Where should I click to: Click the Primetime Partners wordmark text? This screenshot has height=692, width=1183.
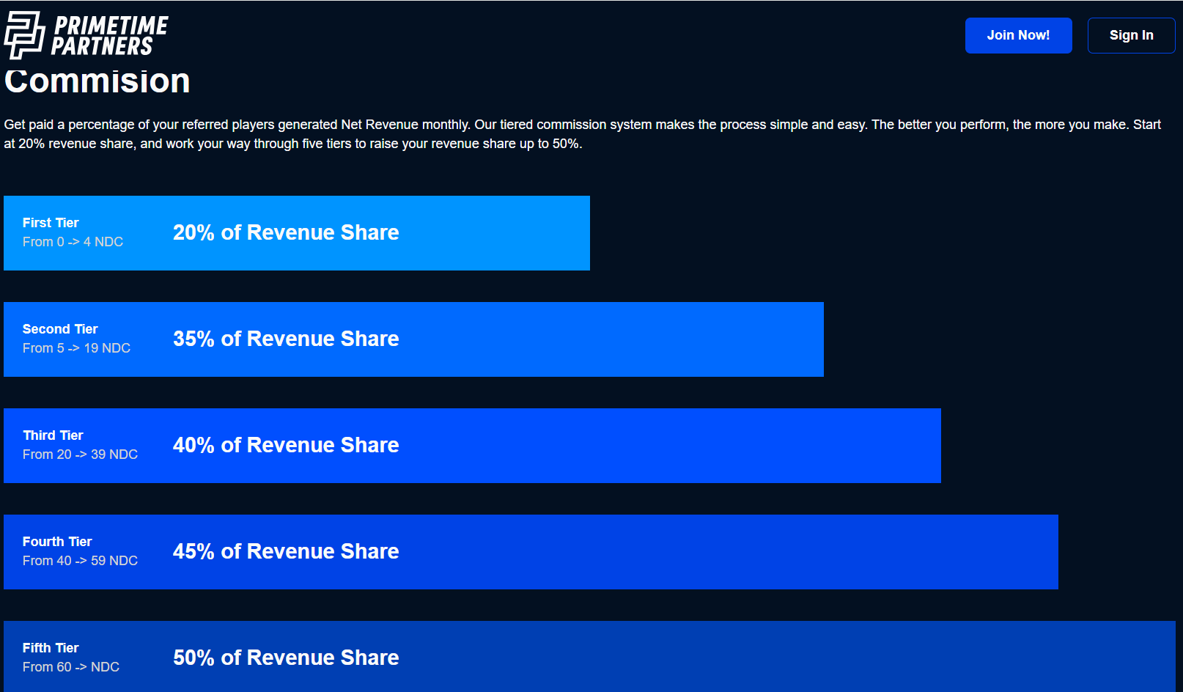point(108,36)
